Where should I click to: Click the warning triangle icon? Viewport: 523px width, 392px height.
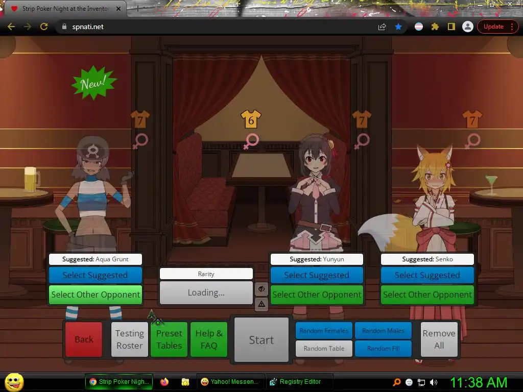261,304
